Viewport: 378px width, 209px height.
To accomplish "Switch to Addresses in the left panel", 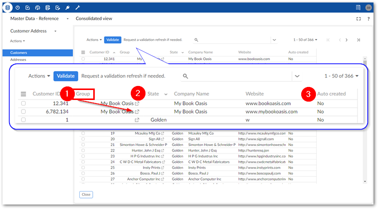I will pyautogui.click(x=19, y=59).
